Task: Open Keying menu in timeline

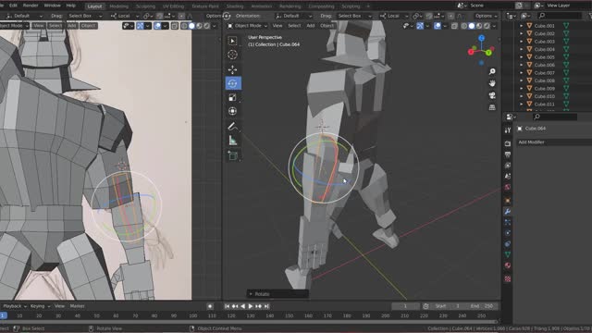Action: (x=40, y=306)
